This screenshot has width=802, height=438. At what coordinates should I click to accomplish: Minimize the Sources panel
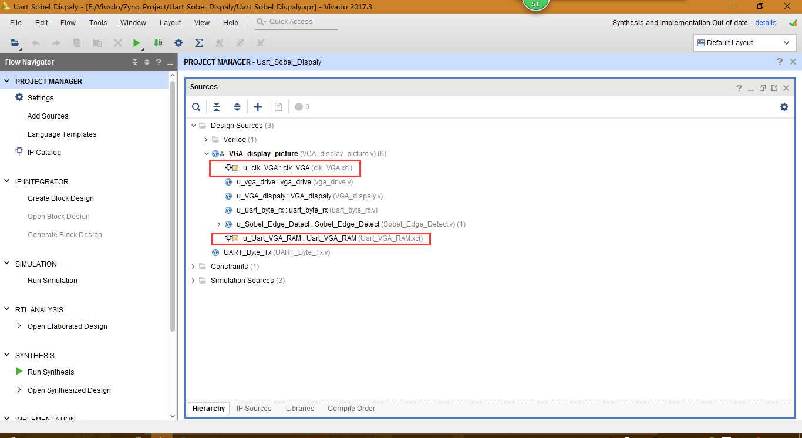(x=751, y=88)
